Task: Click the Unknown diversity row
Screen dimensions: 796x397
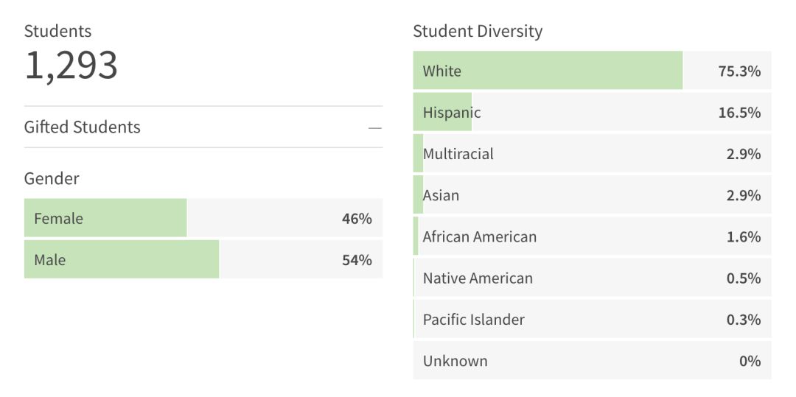Action: (x=592, y=361)
